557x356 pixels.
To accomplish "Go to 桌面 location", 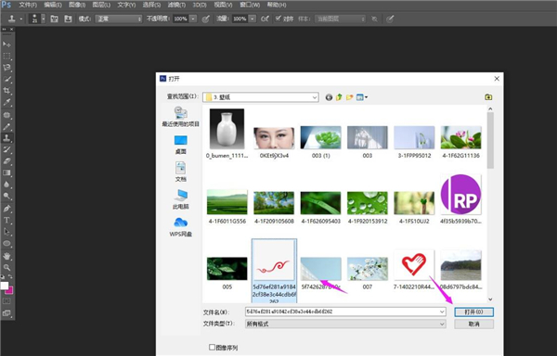I will point(180,145).
